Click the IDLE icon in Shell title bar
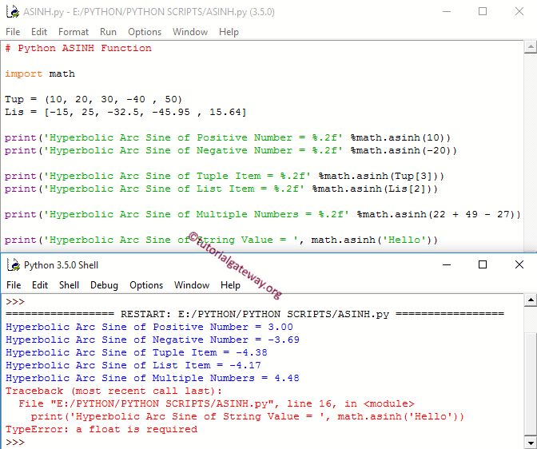Image resolution: width=537 pixels, height=449 pixels. (14, 264)
